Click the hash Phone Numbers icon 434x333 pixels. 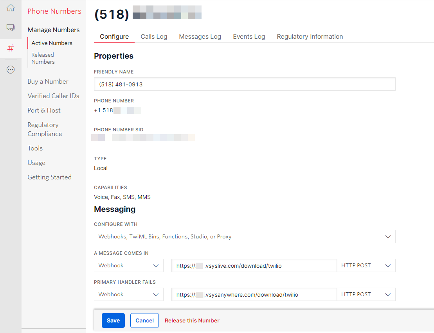(x=11, y=48)
